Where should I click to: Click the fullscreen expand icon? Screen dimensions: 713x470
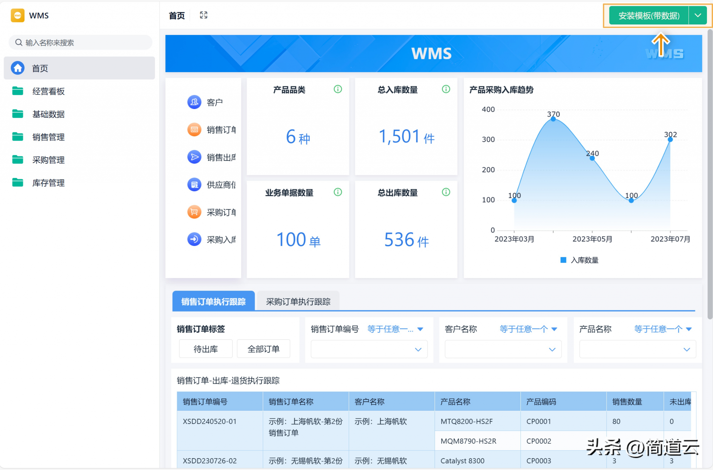[x=204, y=15]
